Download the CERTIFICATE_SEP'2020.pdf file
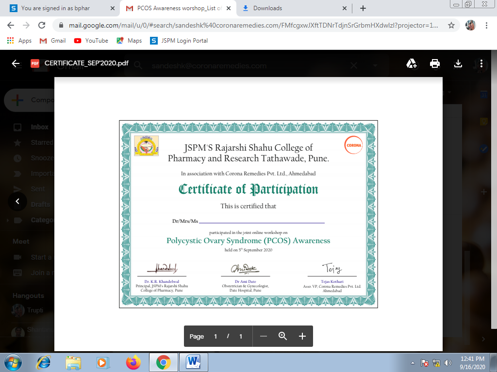The width and height of the screenshot is (497, 372). [x=458, y=63]
